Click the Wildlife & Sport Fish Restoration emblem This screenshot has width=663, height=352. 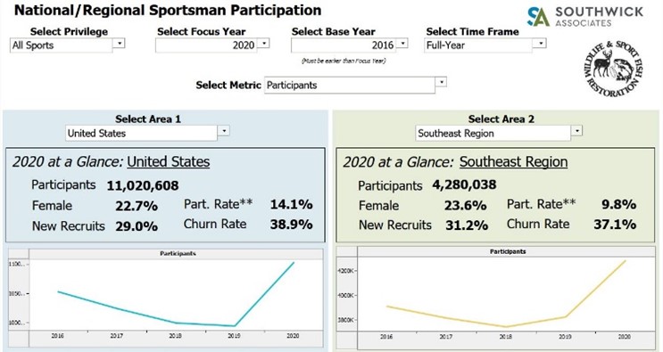tap(613, 69)
